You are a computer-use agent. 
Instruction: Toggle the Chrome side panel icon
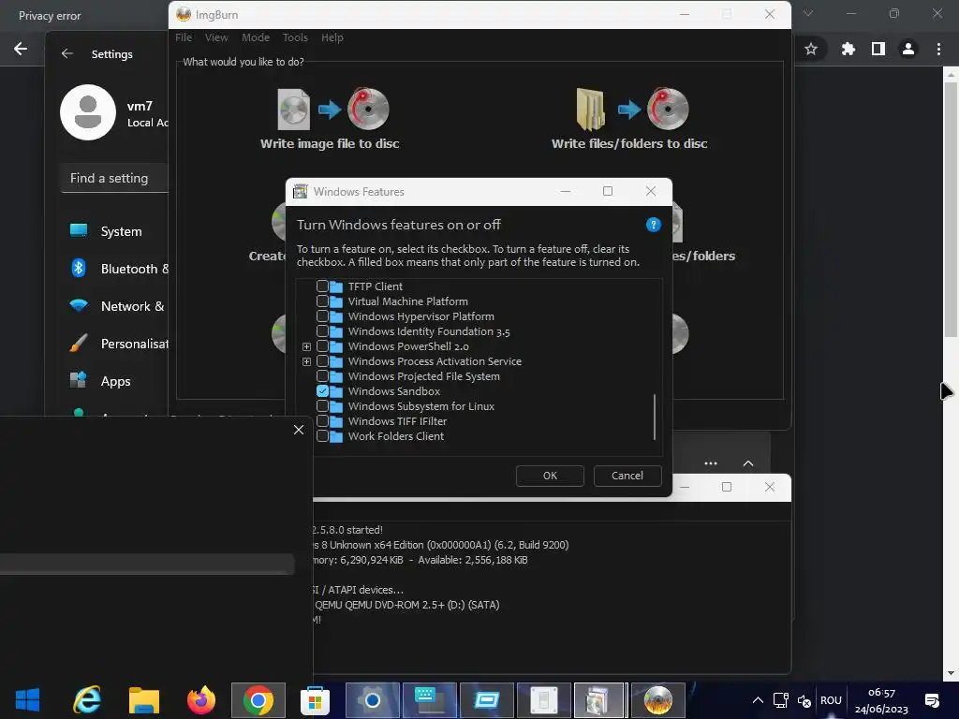pyautogui.click(x=878, y=49)
